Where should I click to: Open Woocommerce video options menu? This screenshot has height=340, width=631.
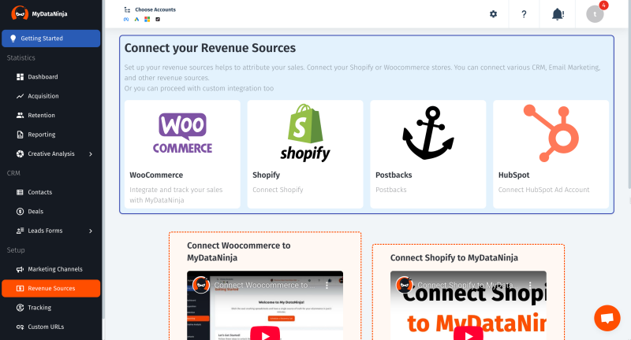pos(327,286)
